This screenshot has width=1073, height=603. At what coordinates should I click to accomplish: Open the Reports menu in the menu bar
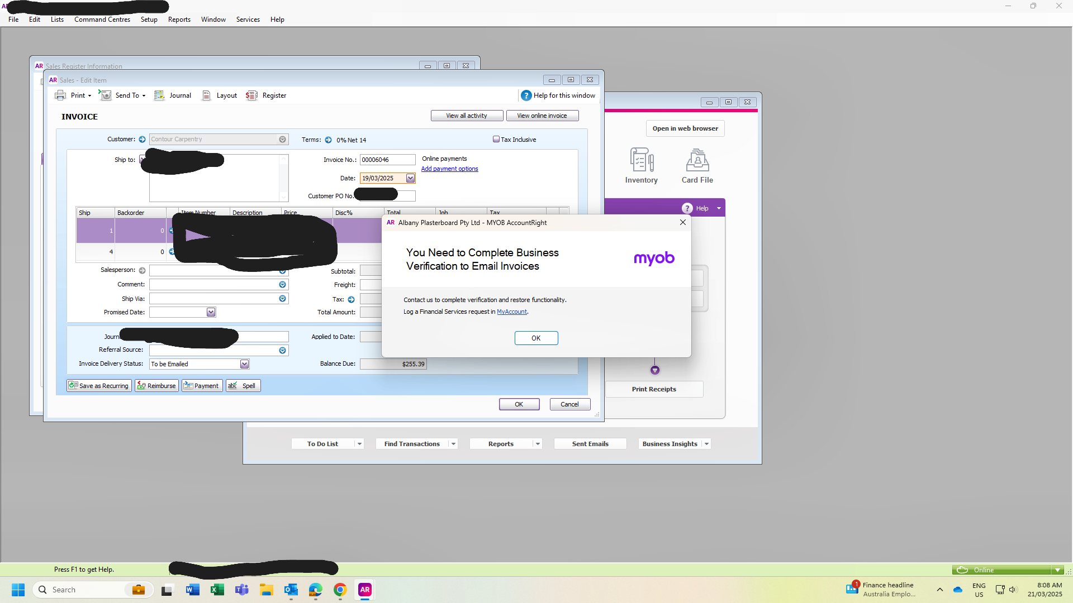point(179,20)
